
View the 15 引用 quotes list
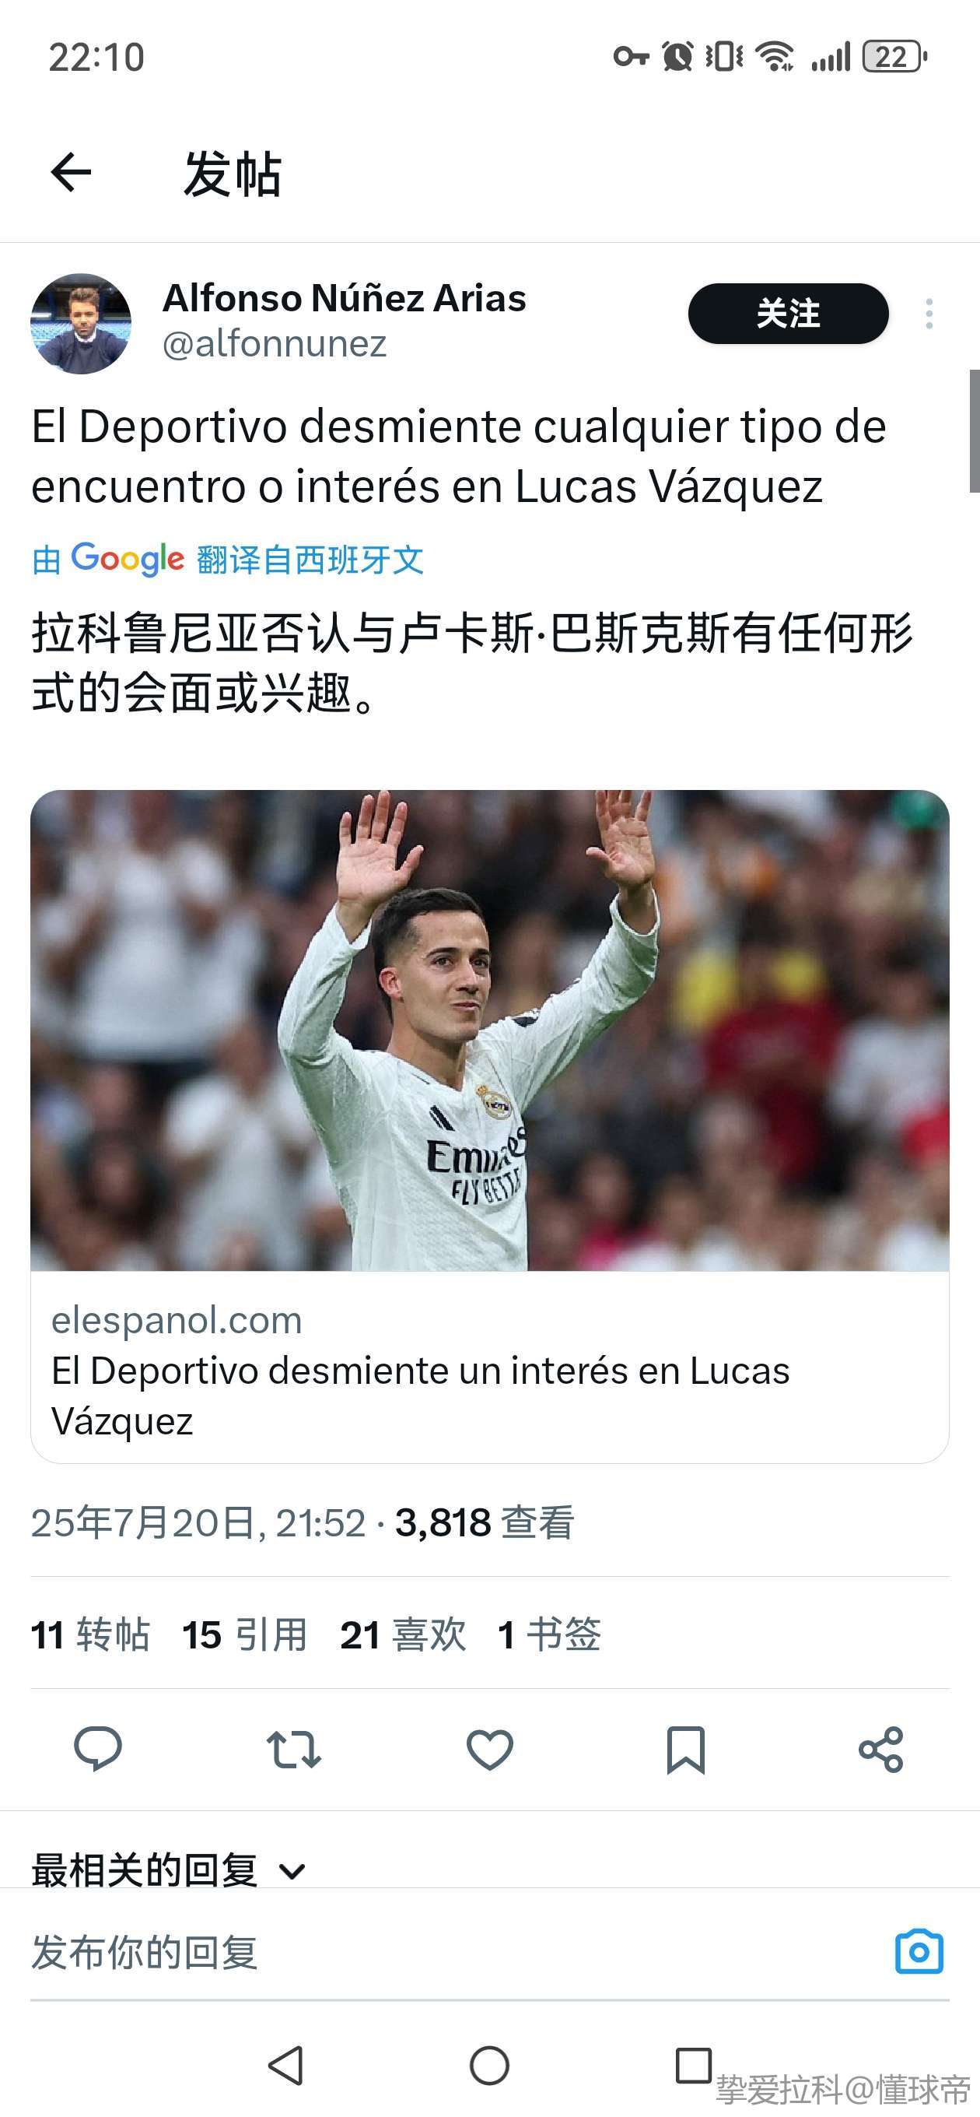tap(245, 1634)
